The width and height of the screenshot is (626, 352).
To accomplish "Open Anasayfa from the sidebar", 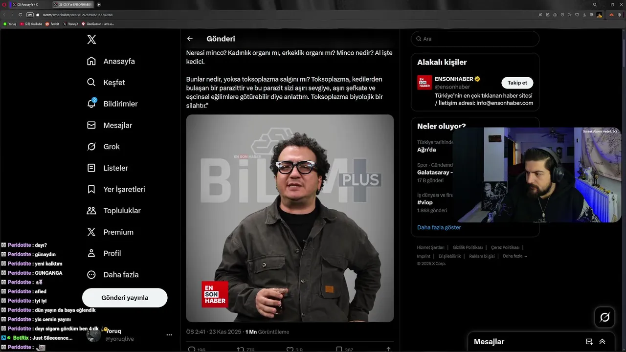I will 111,61.
